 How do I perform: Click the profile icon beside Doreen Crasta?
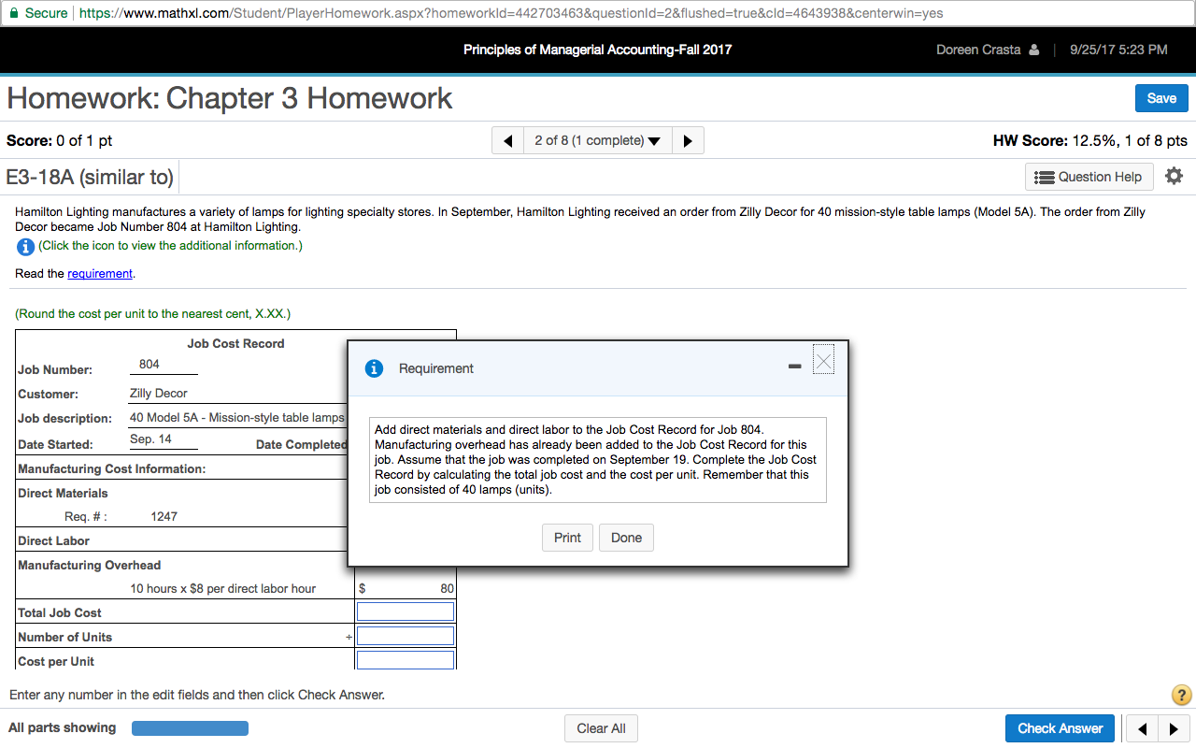pyautogui.click(x=1034, y=50)
